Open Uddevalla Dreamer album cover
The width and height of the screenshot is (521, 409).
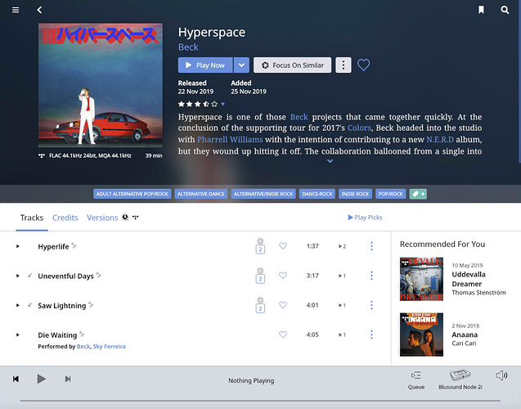pos(421,279)
